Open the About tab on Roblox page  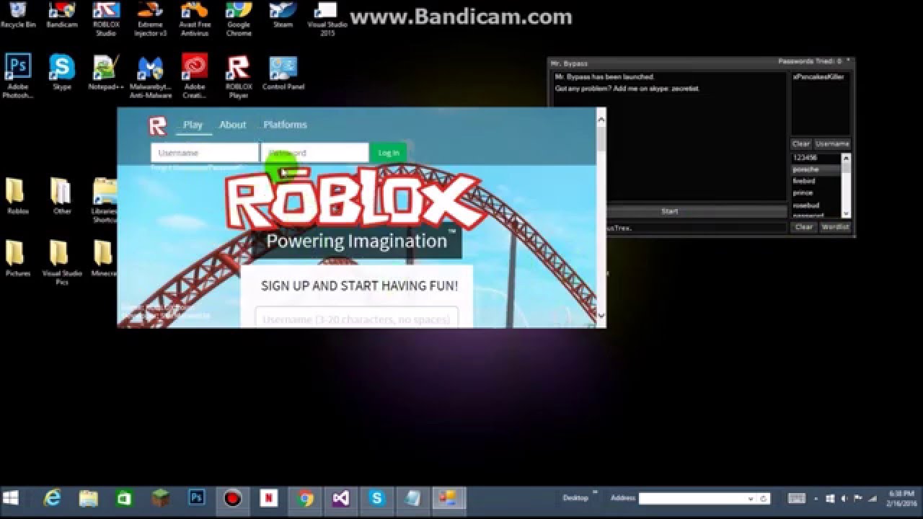click(x=232, y=125)
